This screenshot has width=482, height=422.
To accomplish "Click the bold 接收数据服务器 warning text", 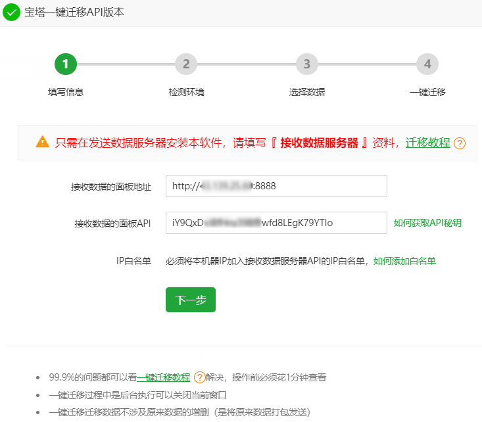I will pos(319,143).
